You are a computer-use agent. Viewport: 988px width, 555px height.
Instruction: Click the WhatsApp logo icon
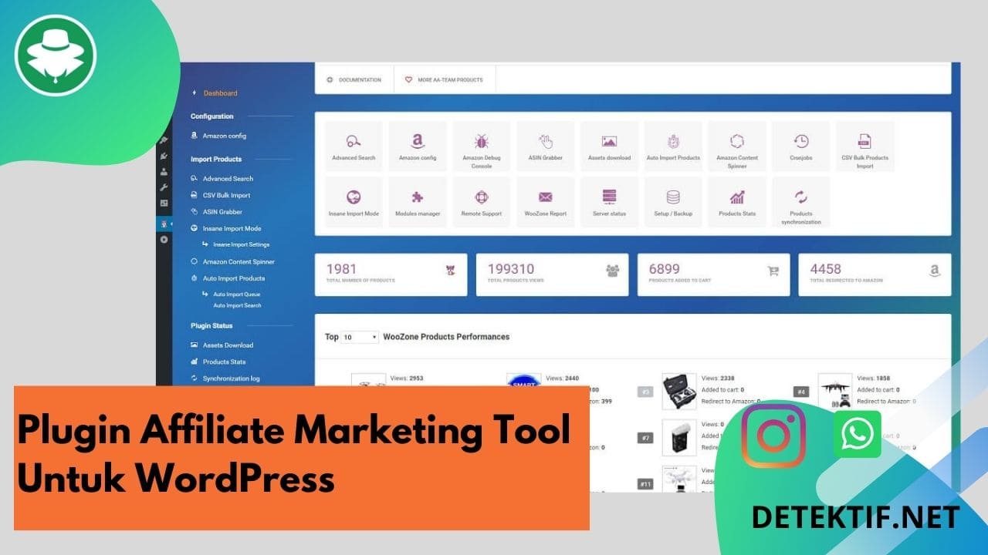tap(858, 434)
